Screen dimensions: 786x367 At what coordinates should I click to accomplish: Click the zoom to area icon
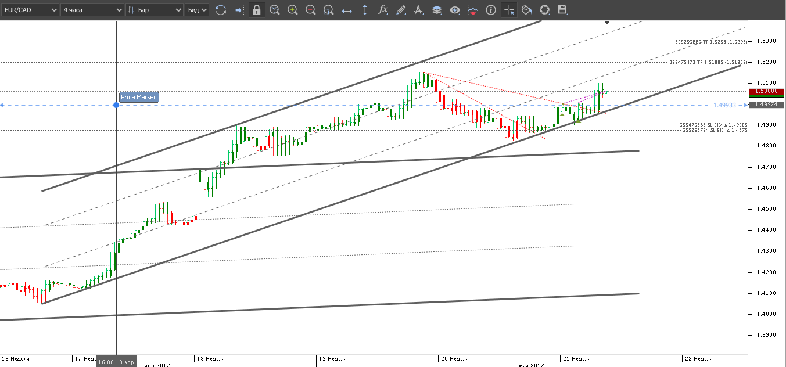329,10
